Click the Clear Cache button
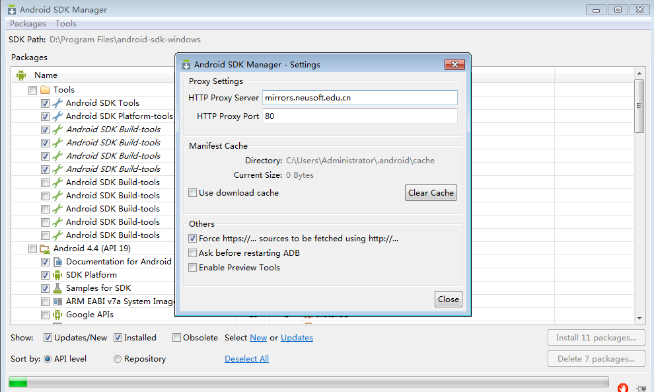This screenshot has height=392, width=654. tap(431, 193)
